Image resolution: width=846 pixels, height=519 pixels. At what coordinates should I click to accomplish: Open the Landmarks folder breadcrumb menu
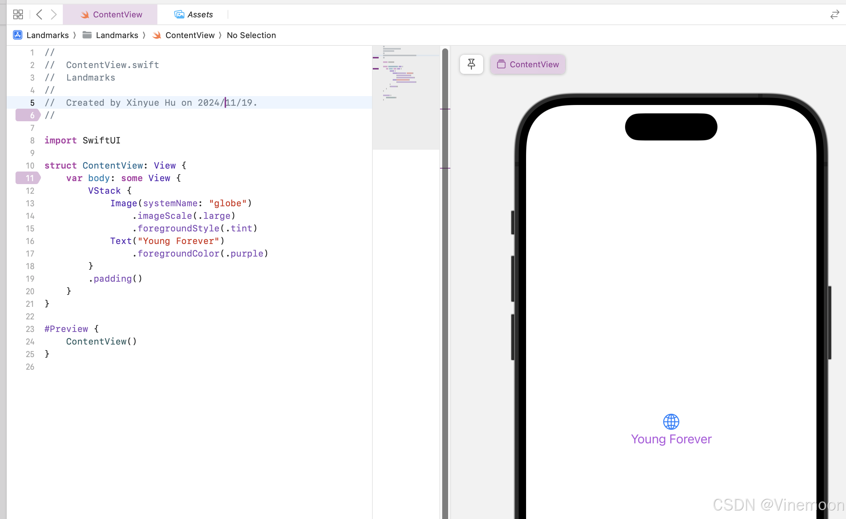click(117, 35)
